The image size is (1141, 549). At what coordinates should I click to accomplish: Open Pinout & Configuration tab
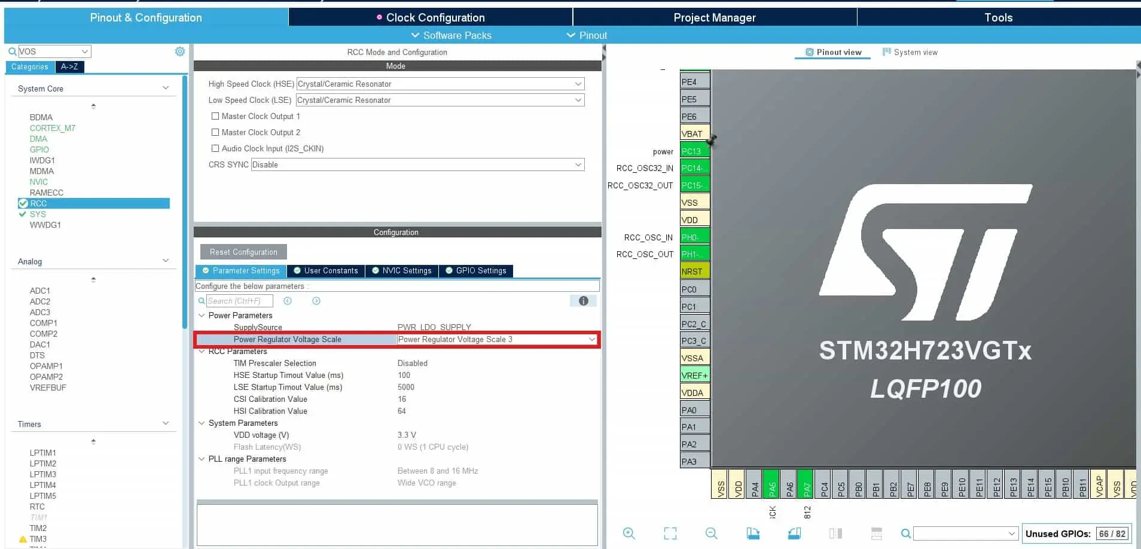point(146,17)
